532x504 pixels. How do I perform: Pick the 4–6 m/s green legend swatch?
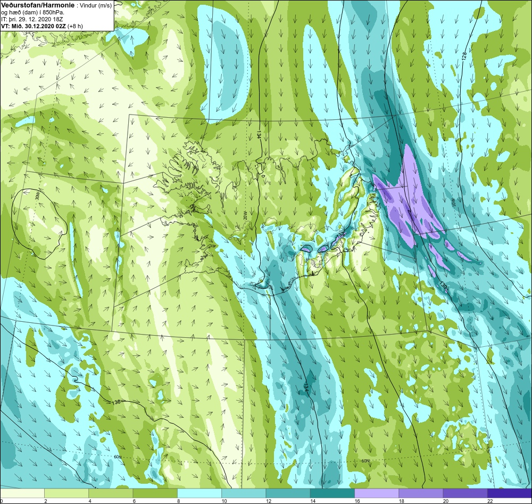111,493
